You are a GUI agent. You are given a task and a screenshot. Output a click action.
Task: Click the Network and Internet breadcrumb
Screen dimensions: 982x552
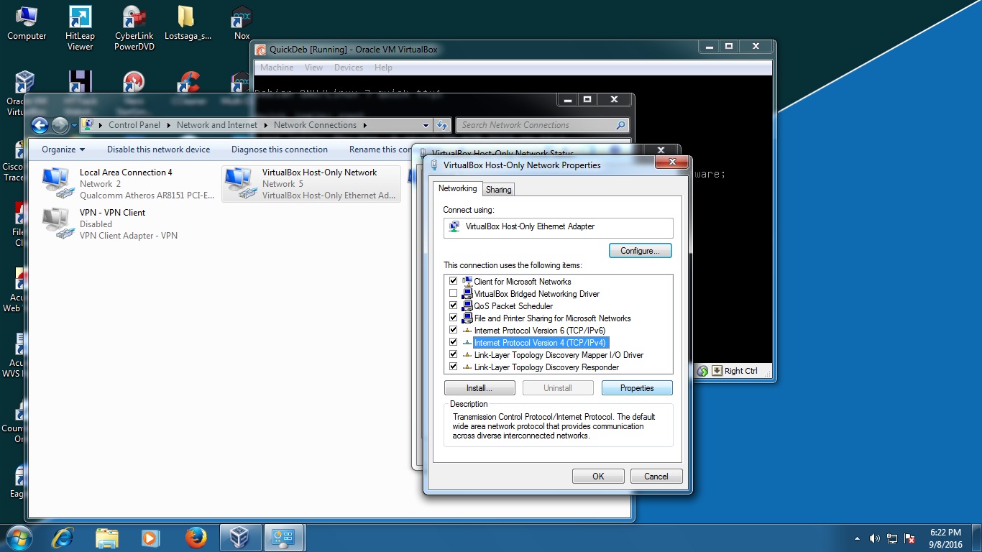click(x=217, y=125)
